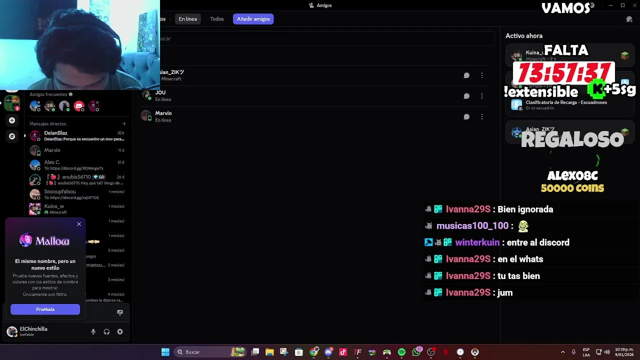Open ESP LAA language switcher
This screenshot has width=640, height=360.
pyautogui.click(x=586, y=352)
